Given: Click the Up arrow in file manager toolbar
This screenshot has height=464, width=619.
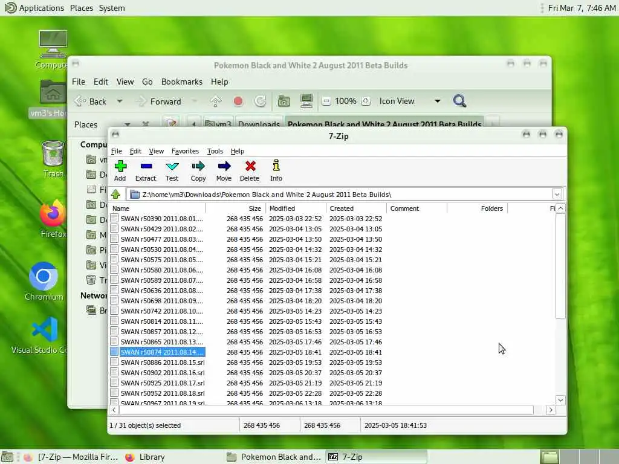Looking at the screenshot, I should coord(216,101).
